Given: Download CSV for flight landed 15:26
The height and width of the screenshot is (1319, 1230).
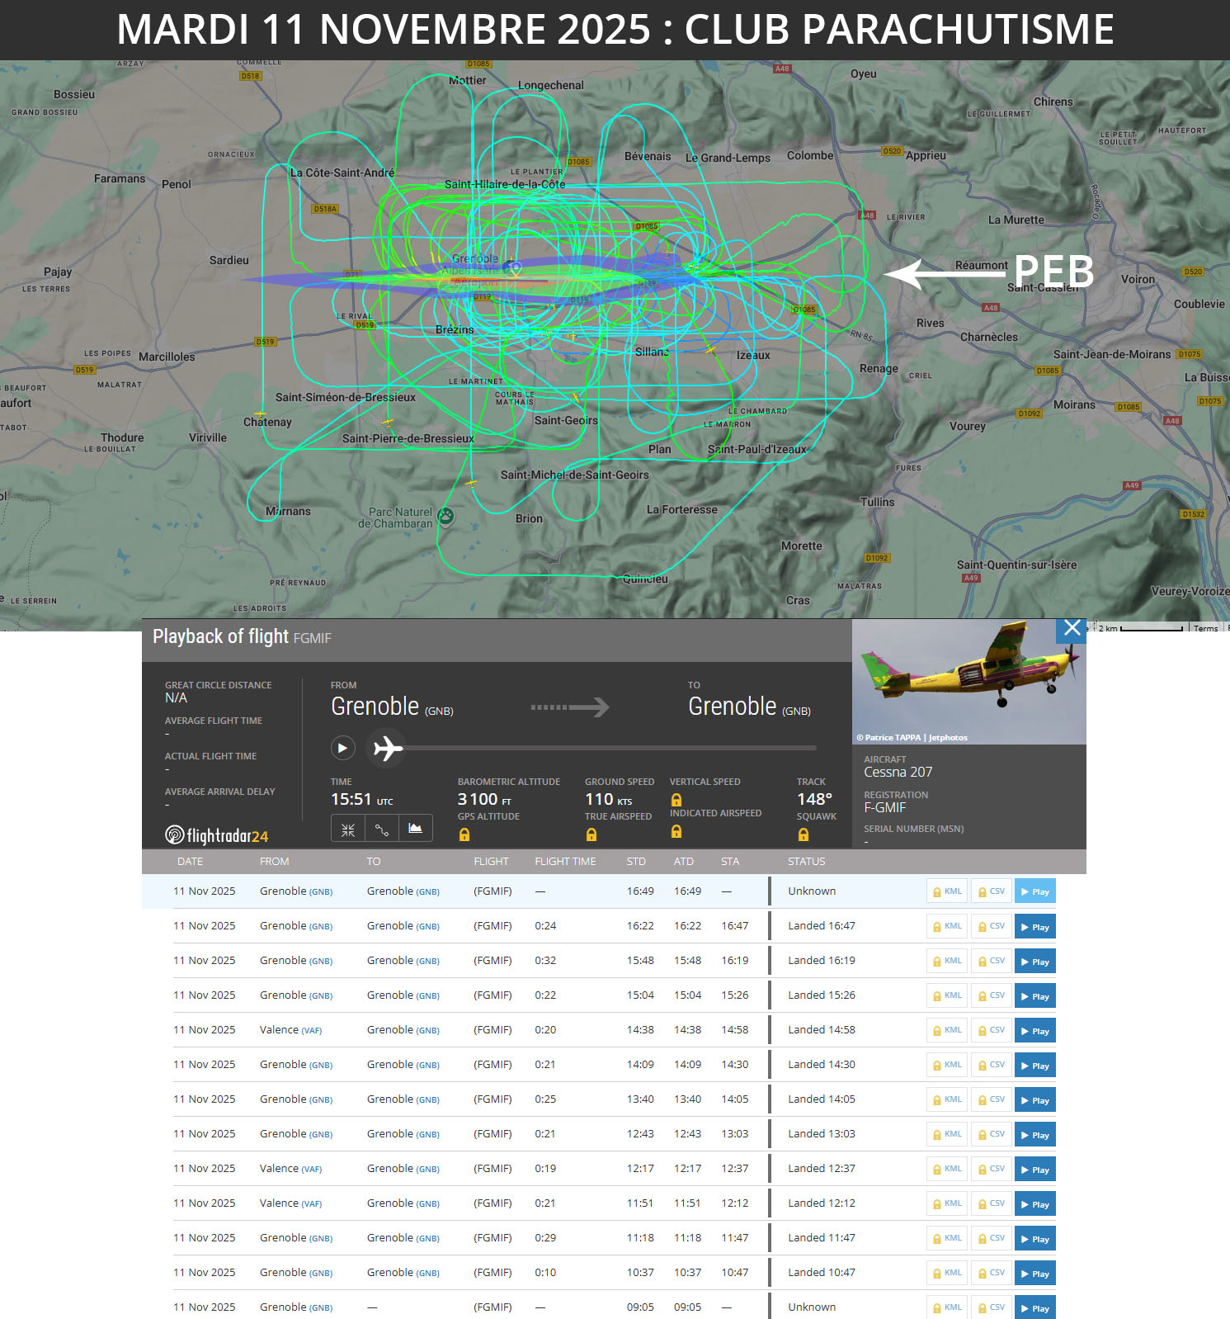Looking at the screenshot, I should tap(991, 996).
